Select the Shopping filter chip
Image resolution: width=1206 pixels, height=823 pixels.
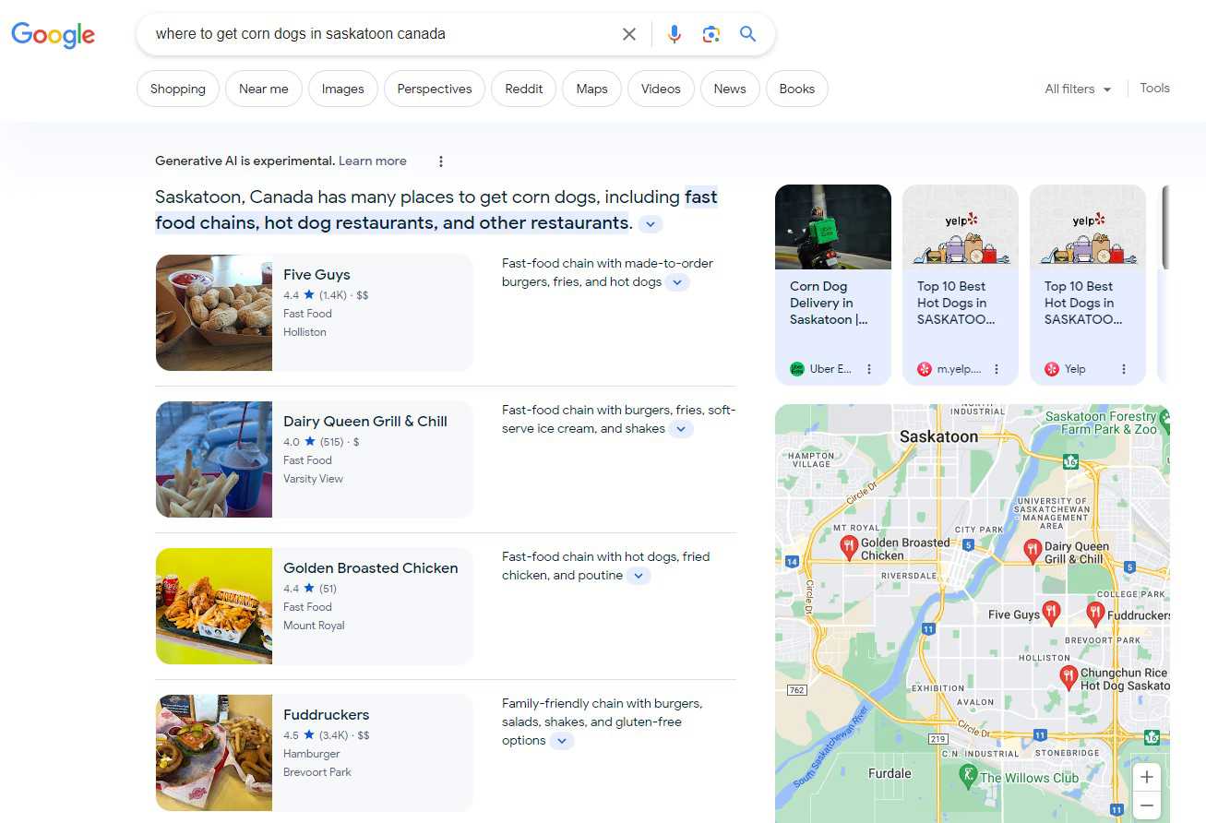pos(178,89)
